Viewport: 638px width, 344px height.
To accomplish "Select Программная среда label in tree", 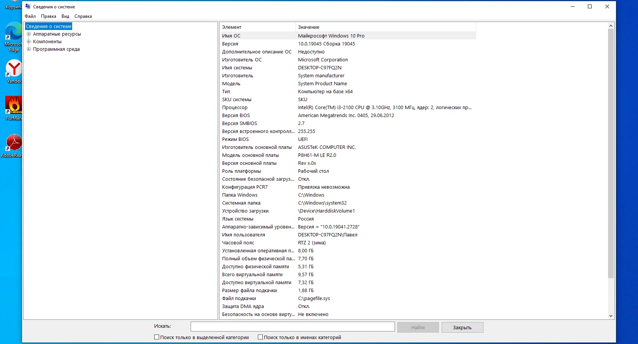I will pos(56,49).
